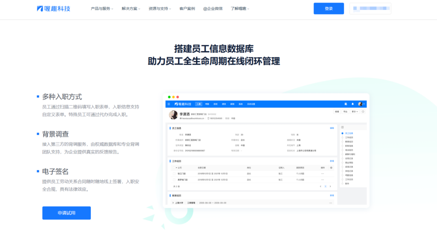Open the 资源与支持 dropdown

[x=160, y=9]
